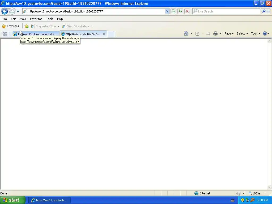The width and height of the screenshot is (272, 204).
Task: Open the Favorites star center button
Action: coord(10,26)
